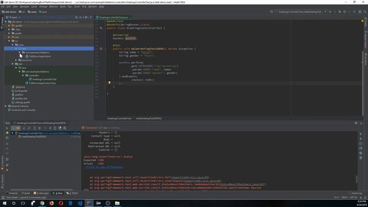Open the TODO tool window tab
Screen dimensions: 368x207
coord(72,193)
